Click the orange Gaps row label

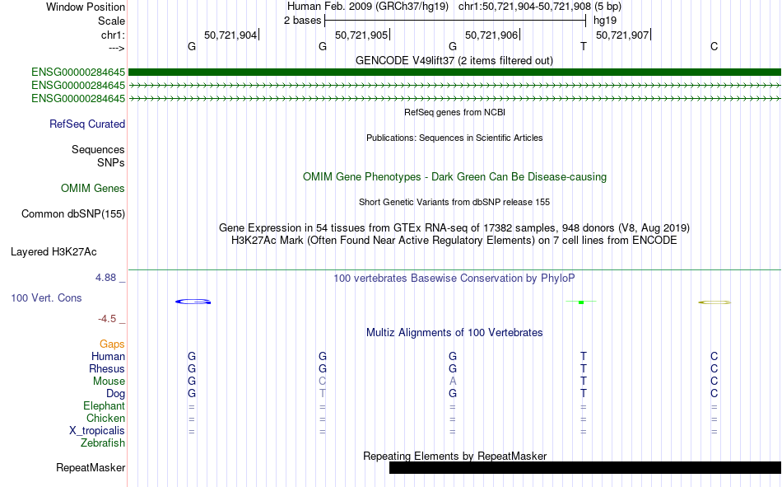[x=112, y=344]
